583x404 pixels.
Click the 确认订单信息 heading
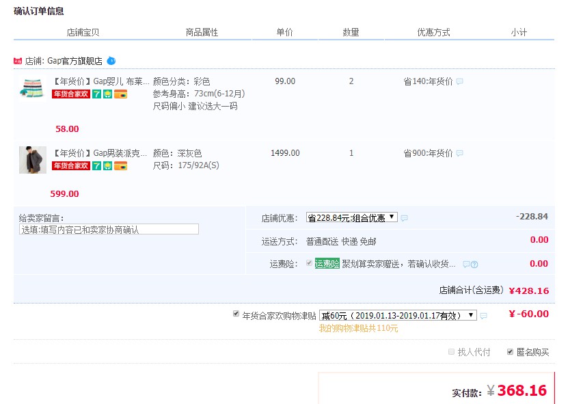pyautogui.click(x=39, y=11)
